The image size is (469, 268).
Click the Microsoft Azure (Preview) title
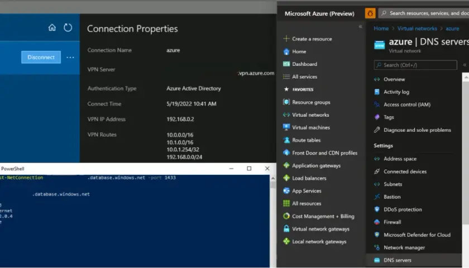(319, 13)
